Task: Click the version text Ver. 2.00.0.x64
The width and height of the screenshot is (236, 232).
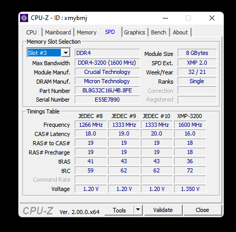Action: click(79, 212)
